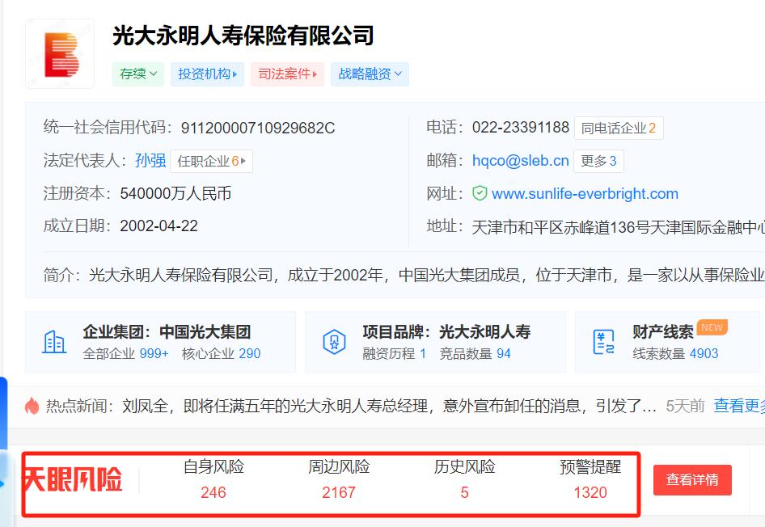
Task: Open 历史风险 5 details
Action: (464, 479)
